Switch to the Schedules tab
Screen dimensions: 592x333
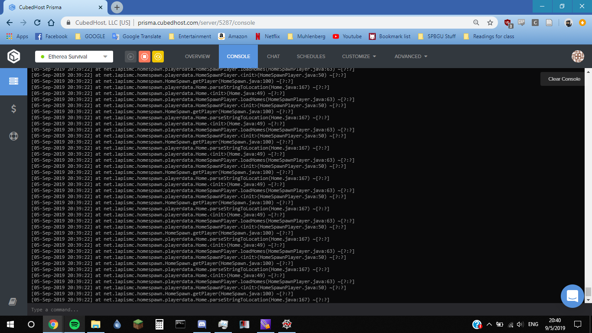tap(310, 56)
